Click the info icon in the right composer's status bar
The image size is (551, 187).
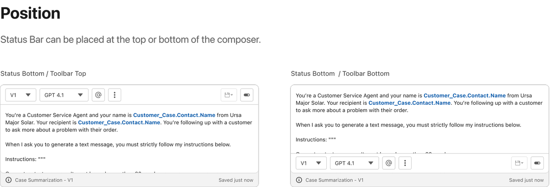click(x=299, y=180)
